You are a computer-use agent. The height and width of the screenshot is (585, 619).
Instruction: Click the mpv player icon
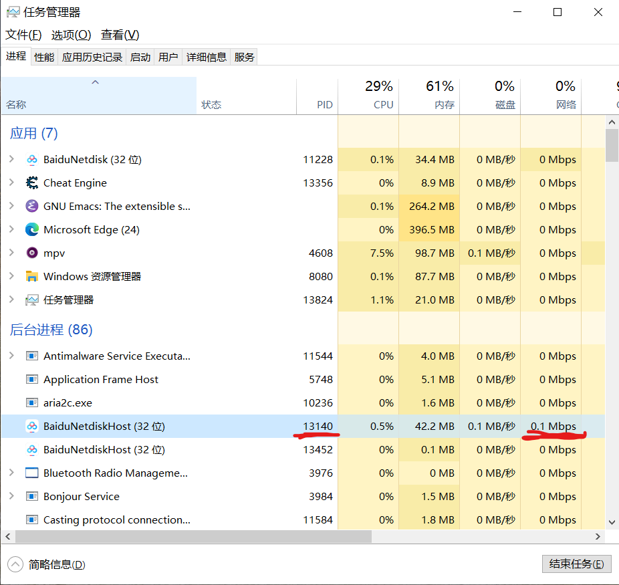(x=32, y=253)
